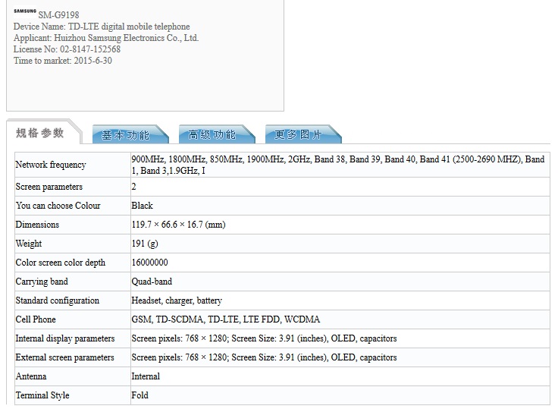Click You can choose Colour label

(58, 206)
